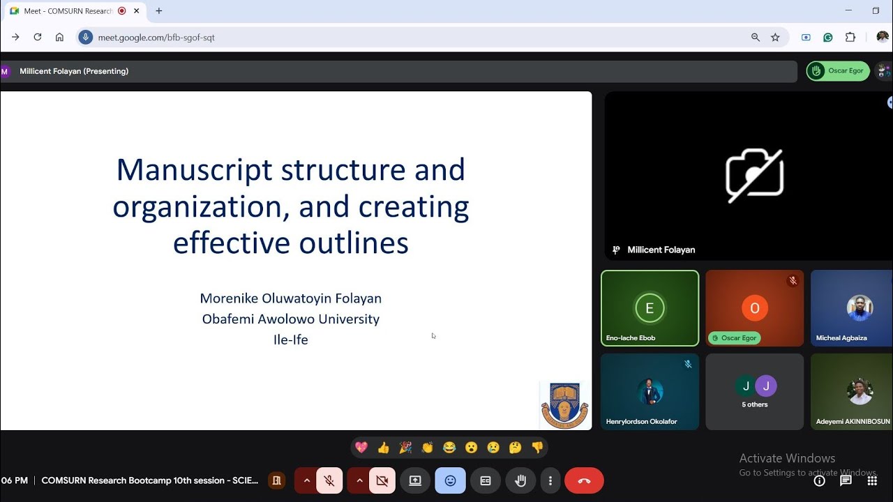This screenshot has width=893, height=502.
Task: Click the university logo on the slide
Action: coord(564,404)
